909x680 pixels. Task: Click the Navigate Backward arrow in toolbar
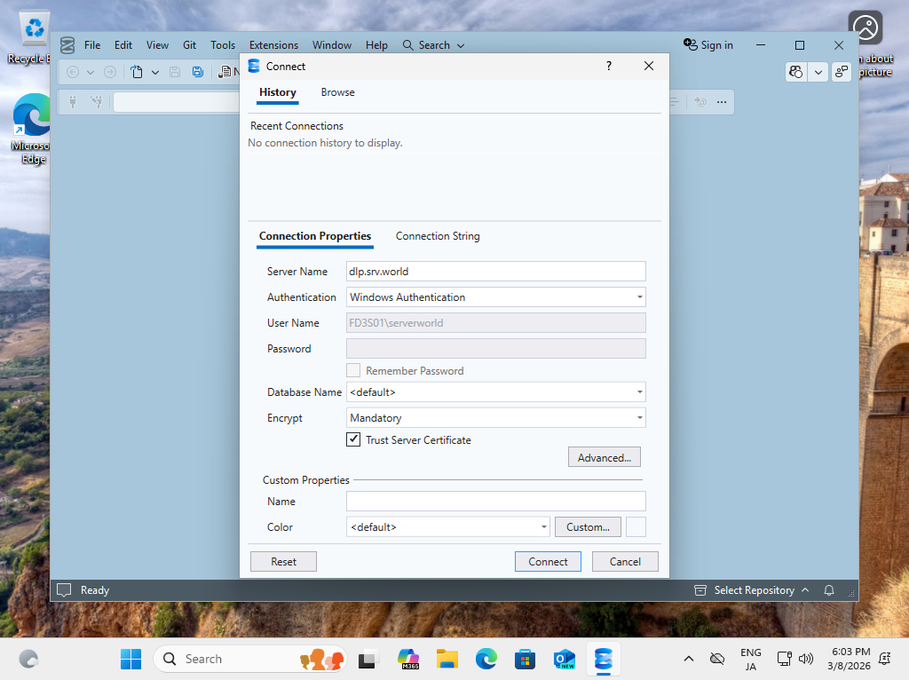point(73,72)
